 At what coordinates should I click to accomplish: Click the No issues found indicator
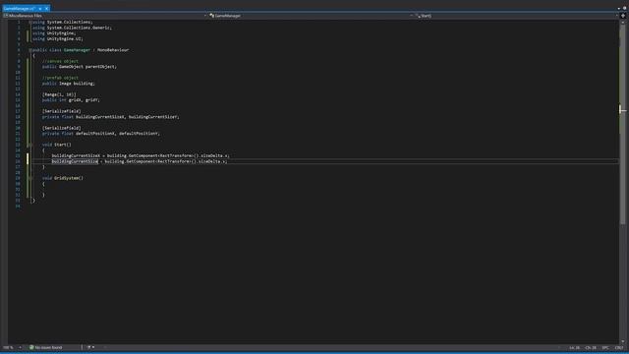click(46, 347)
